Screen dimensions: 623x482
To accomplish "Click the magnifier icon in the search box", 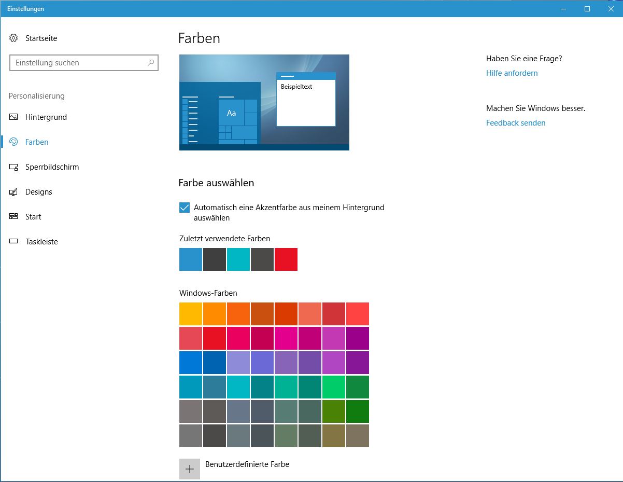I will [x=150, y=63].
